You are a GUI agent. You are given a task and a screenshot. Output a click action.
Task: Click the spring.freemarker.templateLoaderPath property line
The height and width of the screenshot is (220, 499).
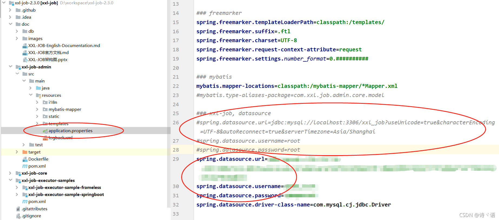click(290, 22)
